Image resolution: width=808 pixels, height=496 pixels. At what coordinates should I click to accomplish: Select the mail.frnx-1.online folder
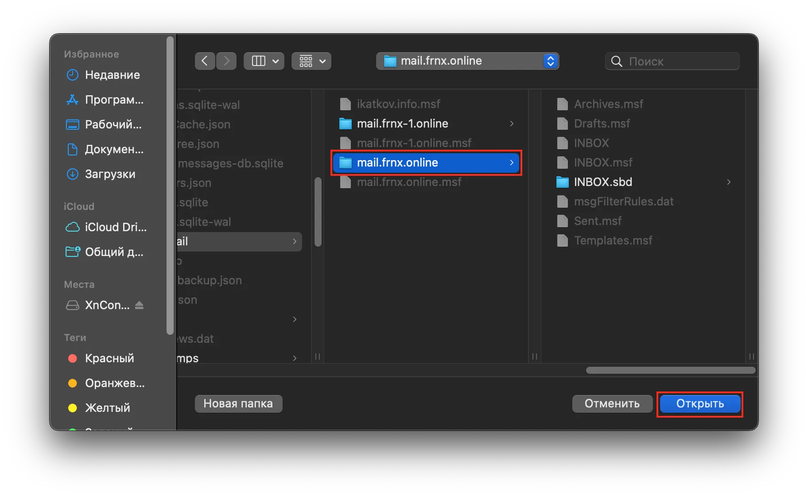pyautogui.click(x=402, y=124)
